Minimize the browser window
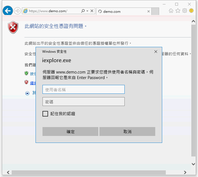This screenshot has height=177, width=198. click(164, 4)
